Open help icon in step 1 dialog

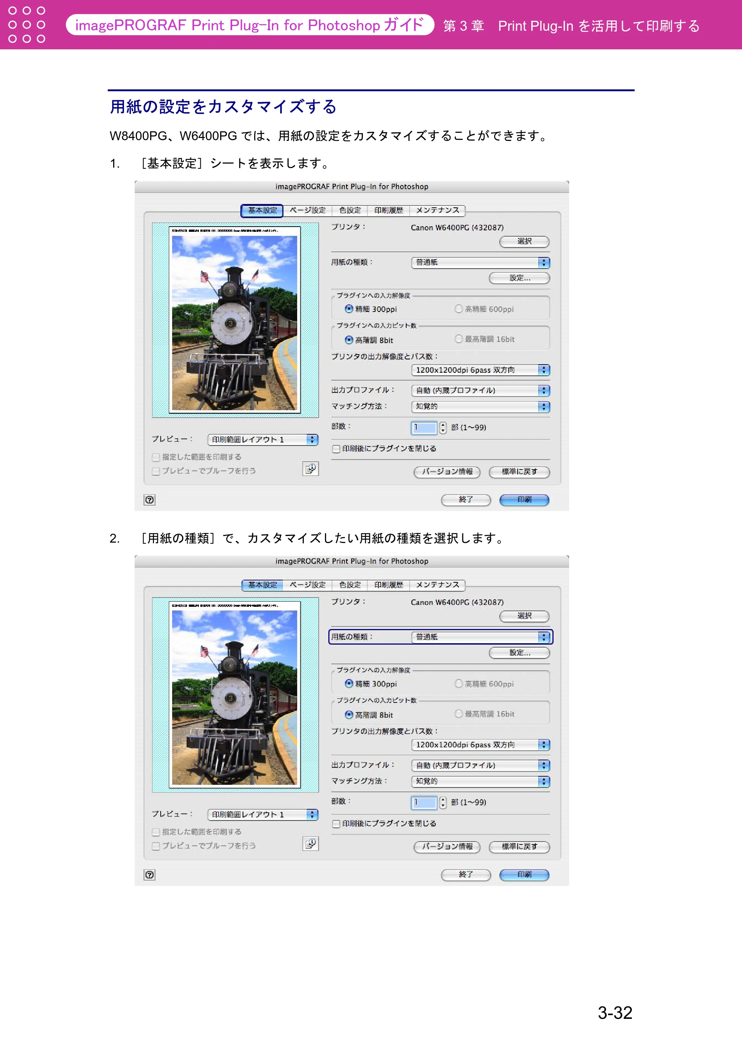(x=150, y=500)
